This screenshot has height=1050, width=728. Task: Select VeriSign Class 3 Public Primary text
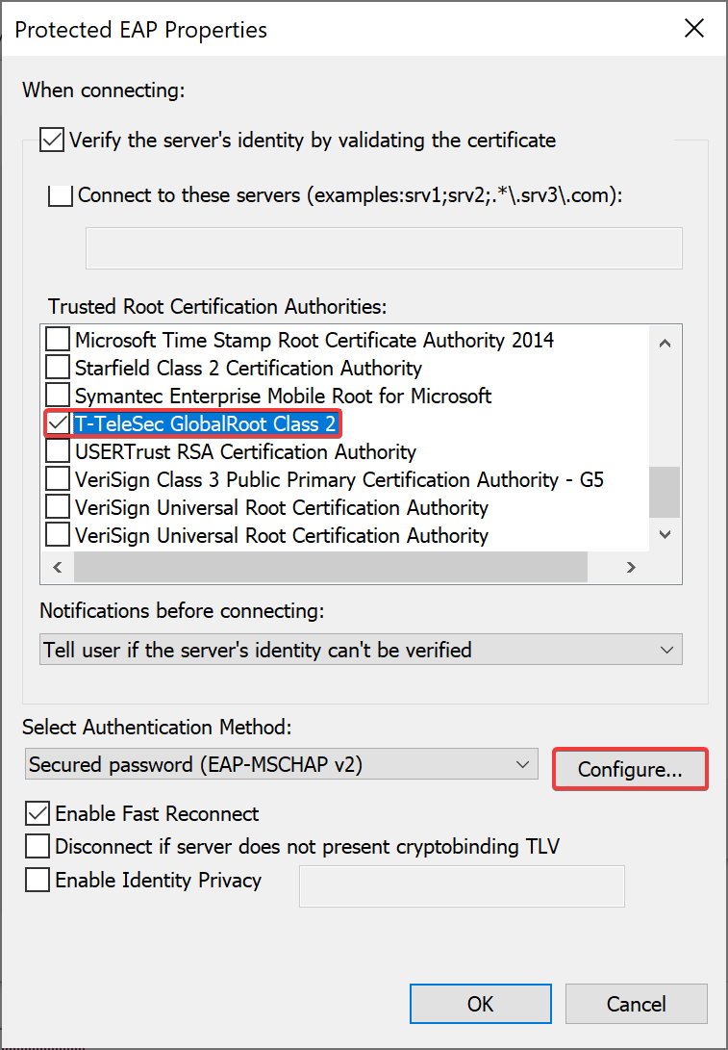(339, 480)
